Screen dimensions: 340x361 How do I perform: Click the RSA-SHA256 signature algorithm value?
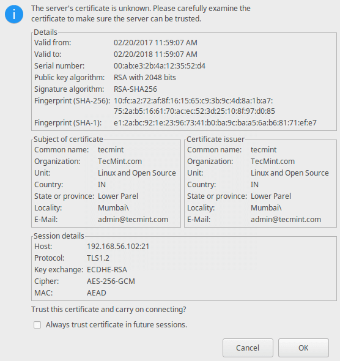point(135,89)
